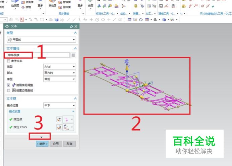
Task: Select the 删除面 delete face tool
Action: pos(64,7)
